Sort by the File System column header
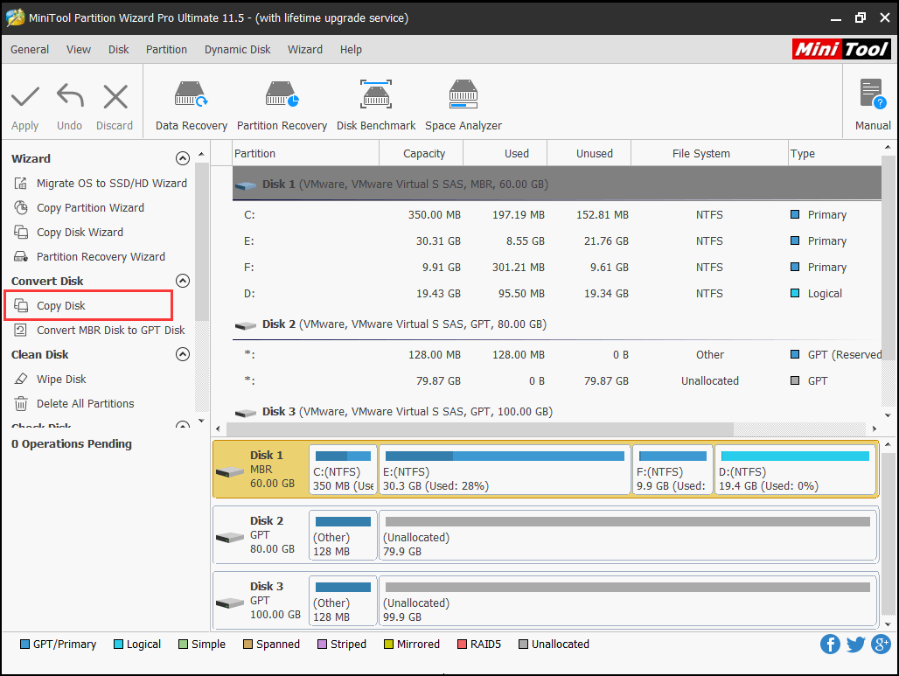899x676 pixels. pos(709,154)
